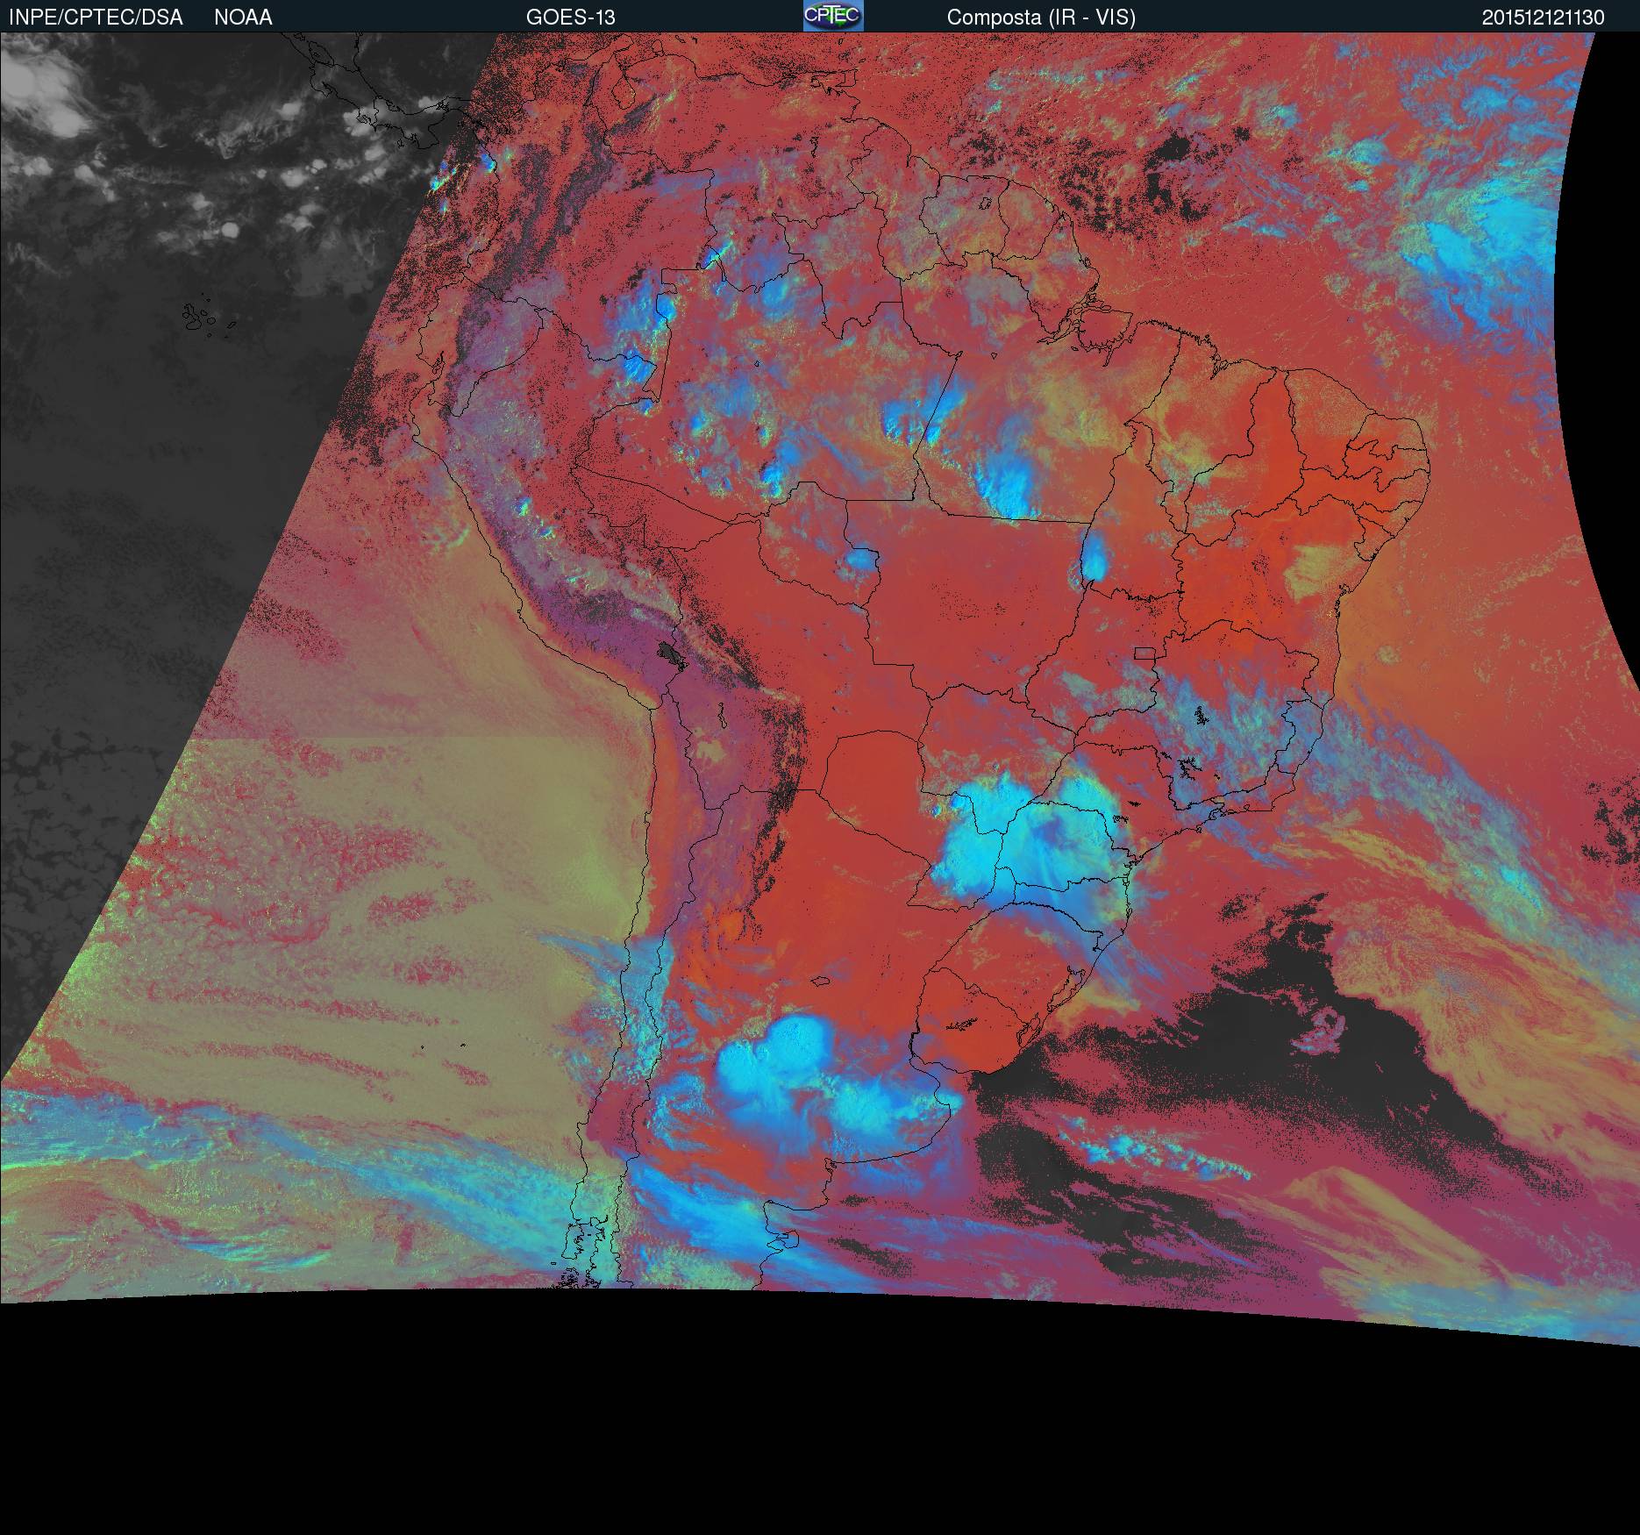This screenshot has width=1640, height=1535.
Task: Click the cyan cloud band in the upper-right Atlantic
Action: pyautogui.click(x=1473, y=254)
